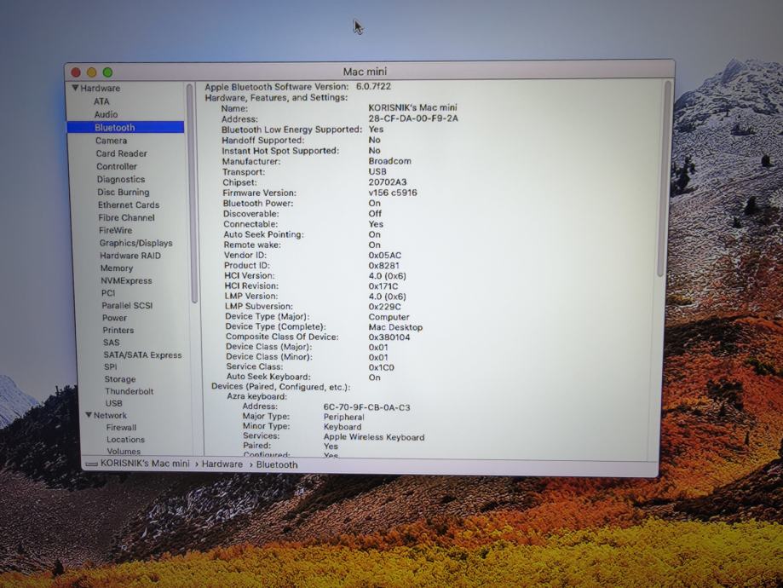The height and width of the screenshot is (588, 783).
Task: Select Hardware RAID in the sidebar
Action: (x=130, y=256)
